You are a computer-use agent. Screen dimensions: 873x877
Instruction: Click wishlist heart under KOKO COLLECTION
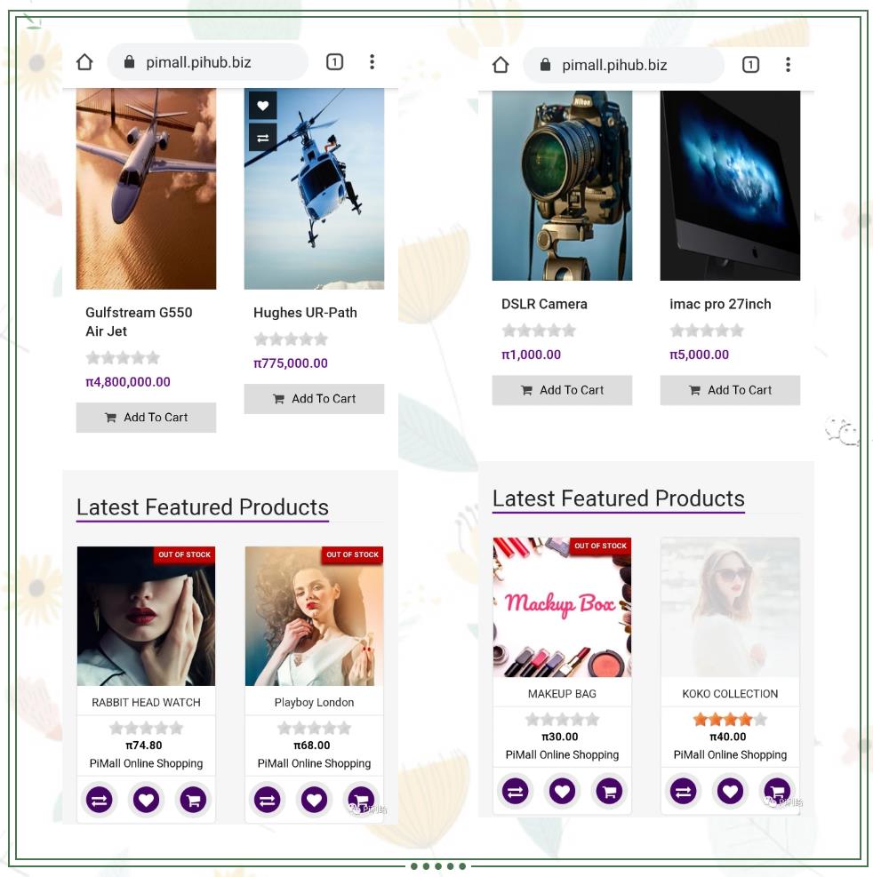[x=730, y=791]
